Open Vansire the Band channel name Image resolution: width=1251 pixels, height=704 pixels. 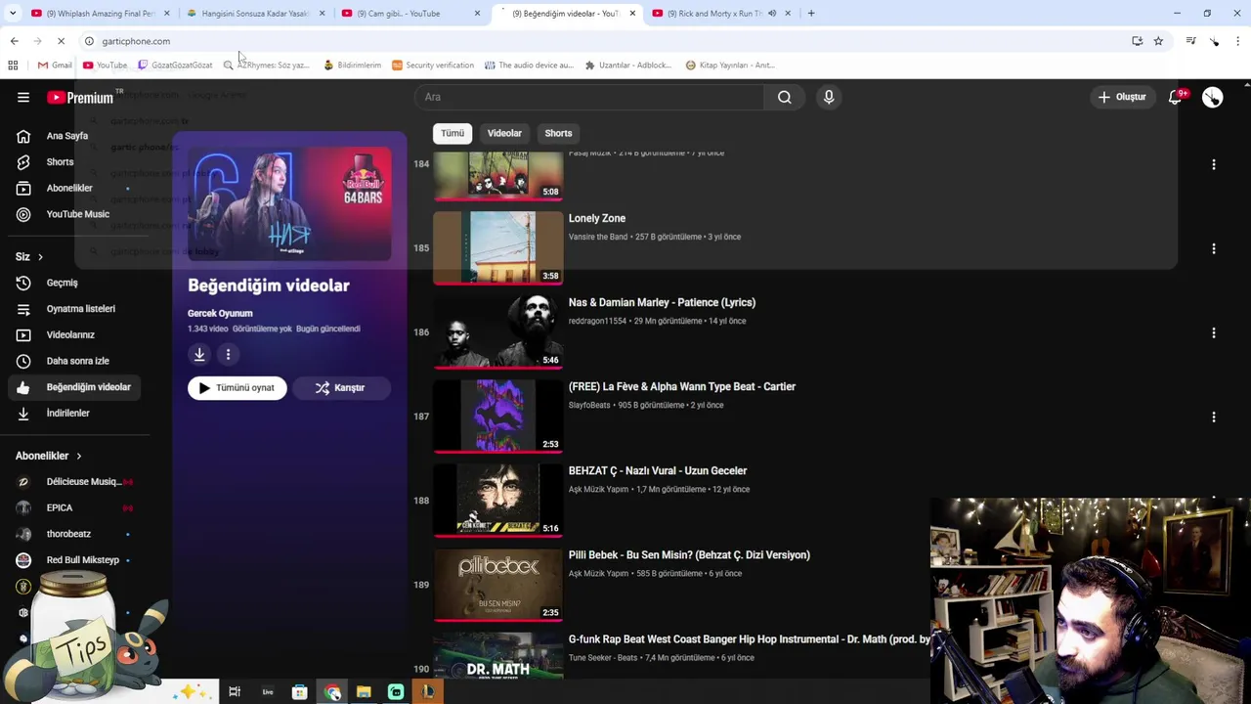coord(598,237)
